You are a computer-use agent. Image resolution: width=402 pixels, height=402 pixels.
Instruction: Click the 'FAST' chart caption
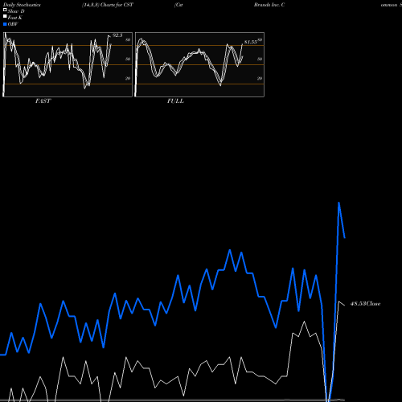pos(43,101)
